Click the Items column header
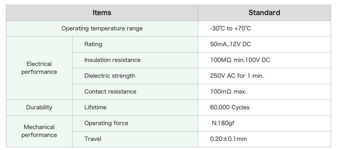The height and width of the screenshot is (150, 337). tap(102, 13)
